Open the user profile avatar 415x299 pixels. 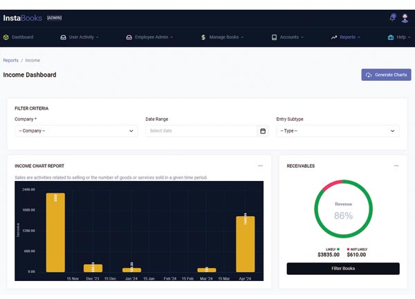tap(407, 17)
